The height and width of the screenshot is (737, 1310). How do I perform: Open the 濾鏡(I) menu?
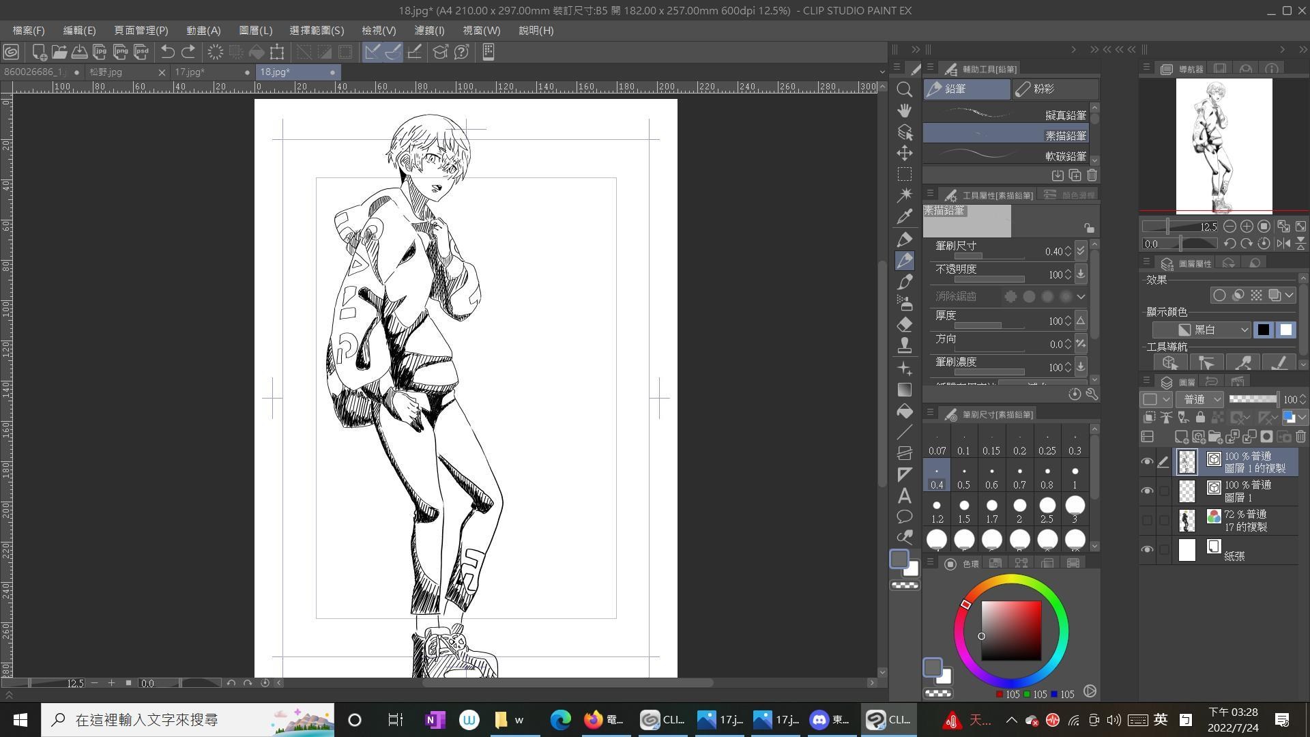[429, 31]
